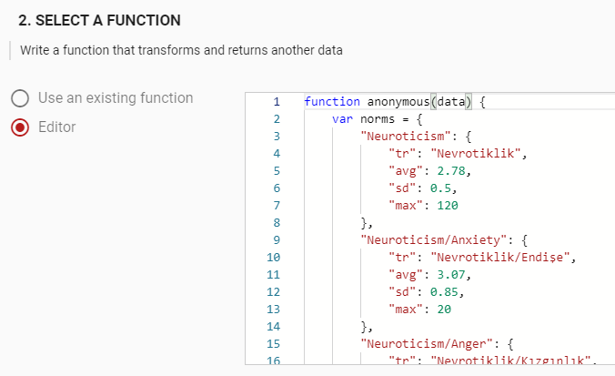Screen dimensions: 615x376
Task: Click the 'var norms = {' code line
Action: coord(377,119)
